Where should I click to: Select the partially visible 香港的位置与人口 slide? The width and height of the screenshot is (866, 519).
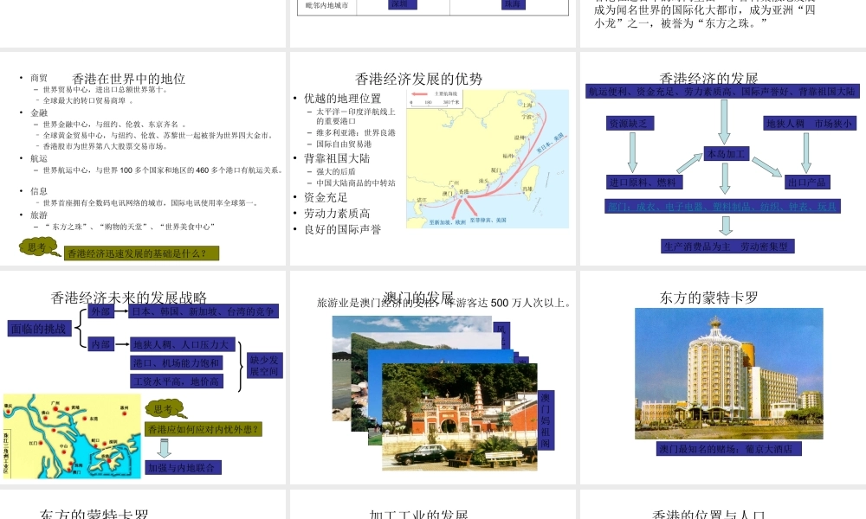[723, 504]
